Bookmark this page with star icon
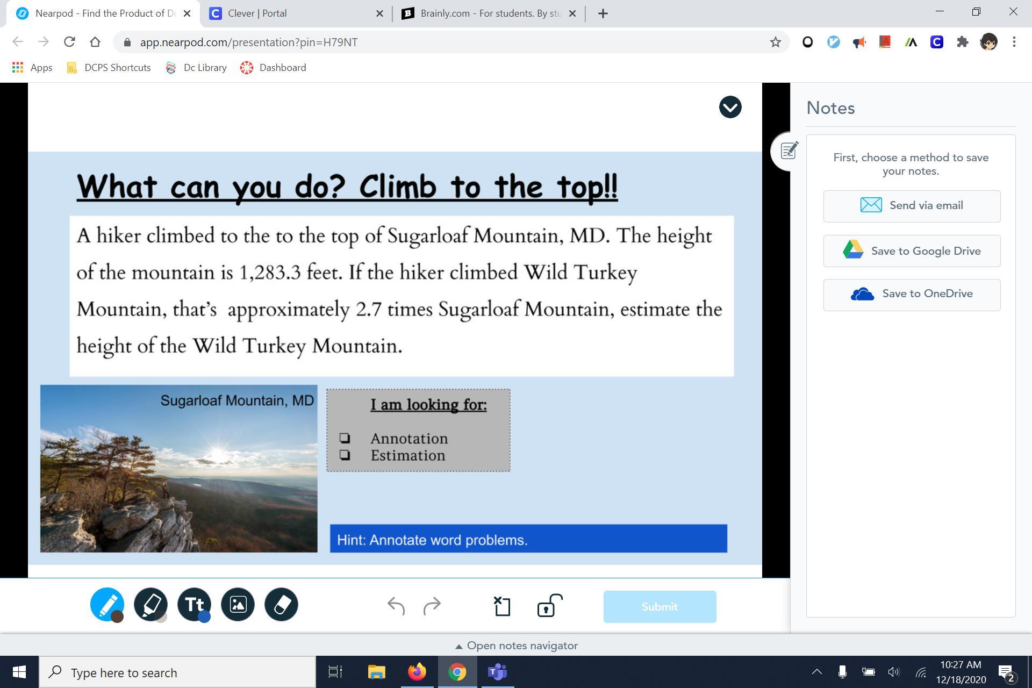This screenshot has height=688, width=1032. pos(775,42)
